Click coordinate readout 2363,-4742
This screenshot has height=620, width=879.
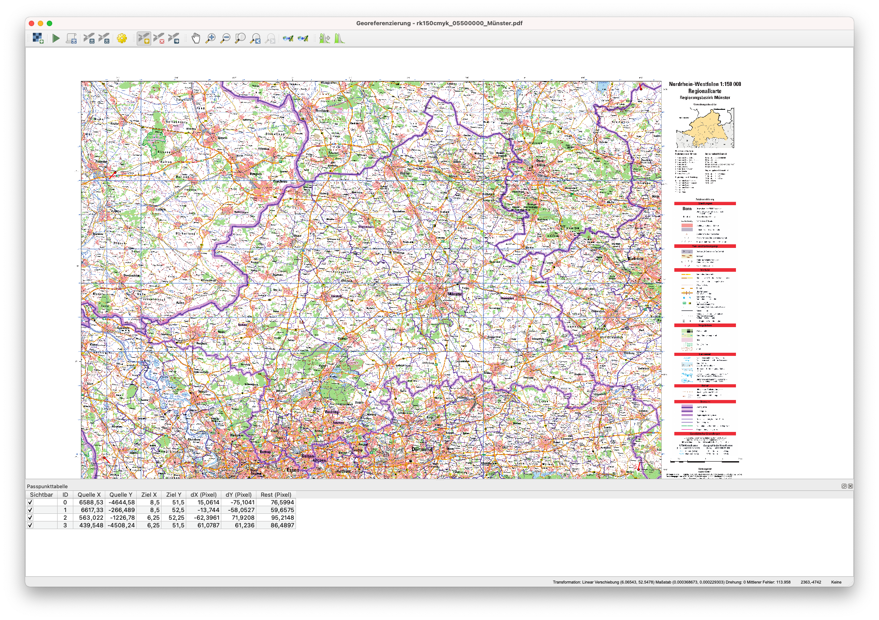[x=811, y=582]
